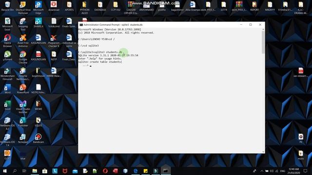Open Command Prompt window system menu icon
This screenshot has width=312, height=175.
[x=81, y=25]
